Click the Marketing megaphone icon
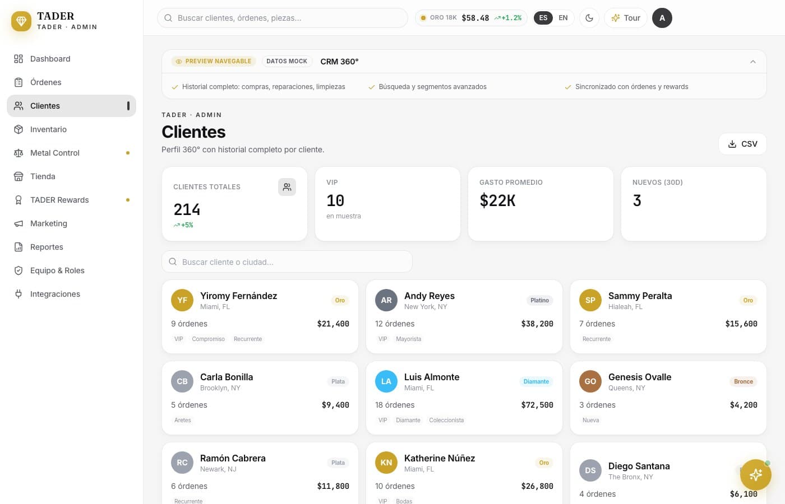Image resolution: width=785 pixels, height=504 pixels. coord(19,223)
